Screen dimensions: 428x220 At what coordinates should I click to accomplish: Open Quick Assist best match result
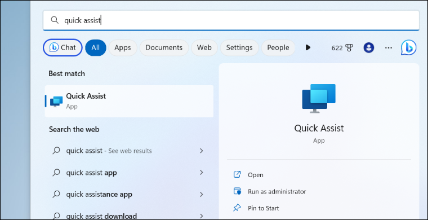(129, 101)
